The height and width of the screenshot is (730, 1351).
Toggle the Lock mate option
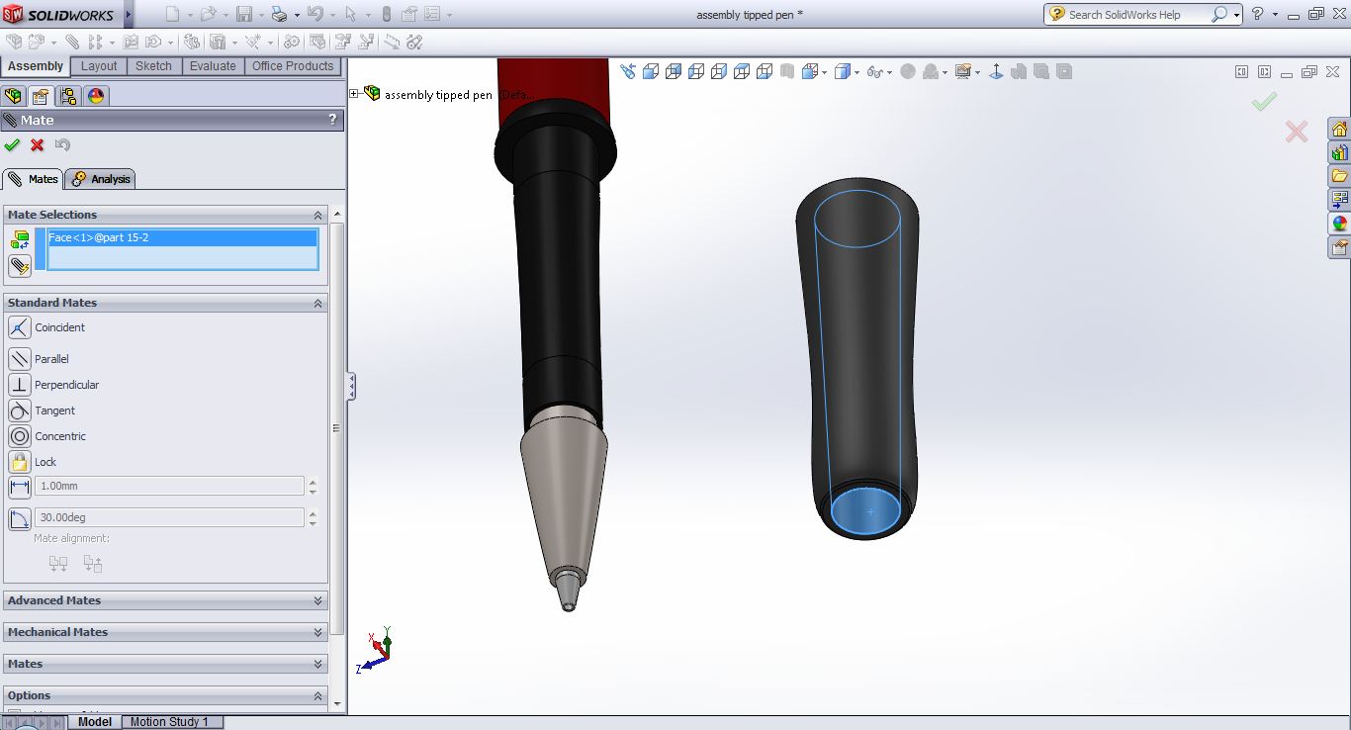[20, 462]
